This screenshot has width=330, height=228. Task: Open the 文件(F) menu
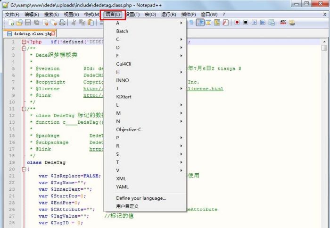click(x=12, y=15)
